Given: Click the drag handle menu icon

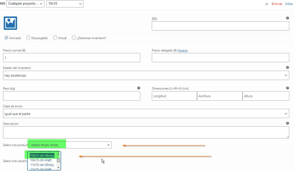Looking at the screenshot, I should pos(266,4).
